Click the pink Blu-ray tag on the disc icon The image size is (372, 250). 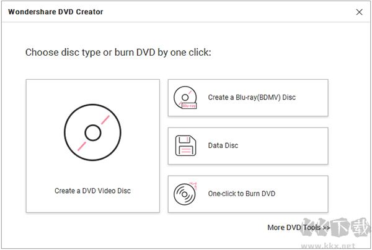(190, 106)
